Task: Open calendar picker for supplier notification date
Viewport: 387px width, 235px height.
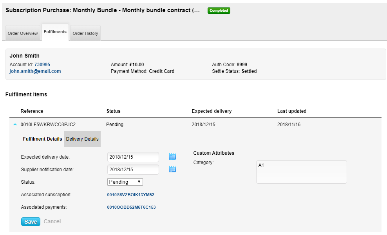Action: click(x=172, y=169)
